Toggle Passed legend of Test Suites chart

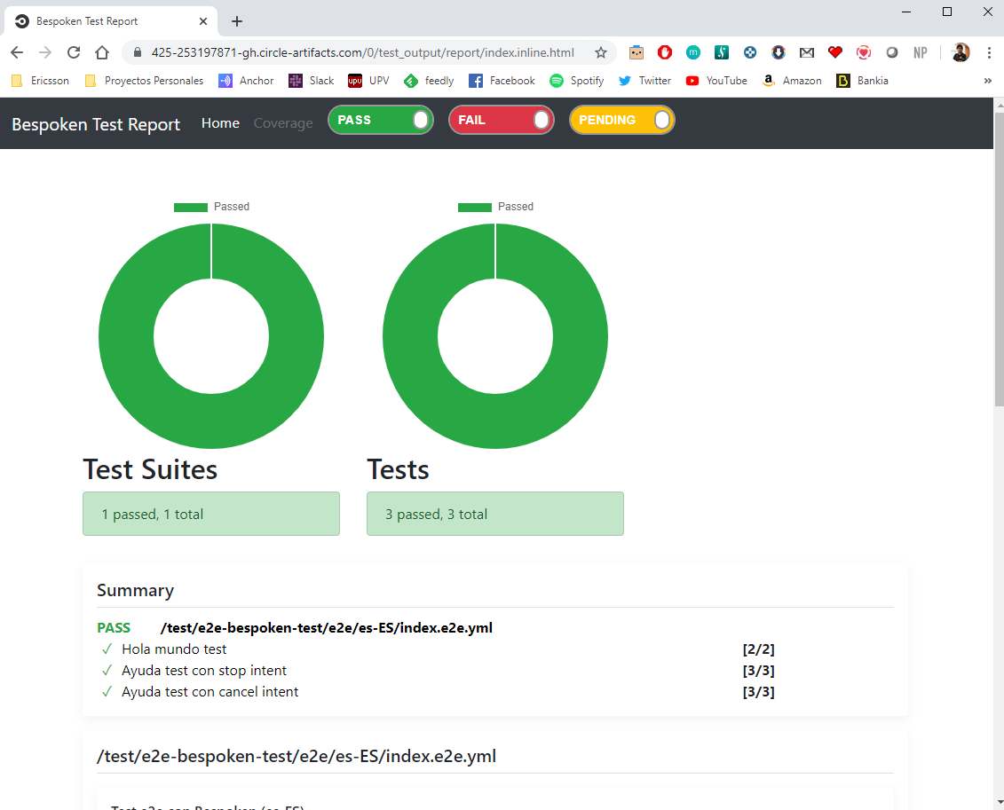coord(211,207)
